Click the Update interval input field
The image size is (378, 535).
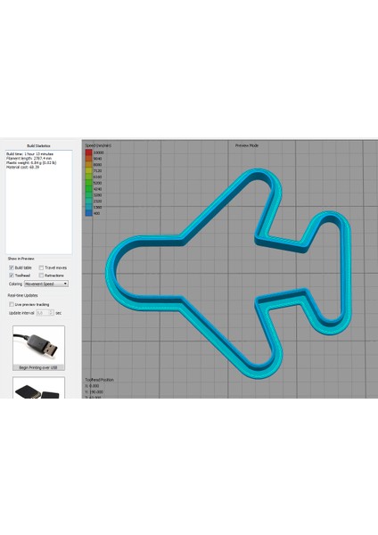43,313
